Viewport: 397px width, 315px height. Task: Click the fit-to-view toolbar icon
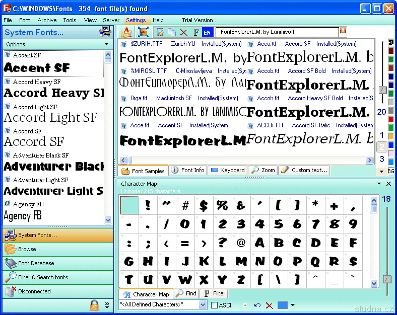click(143, 32)
